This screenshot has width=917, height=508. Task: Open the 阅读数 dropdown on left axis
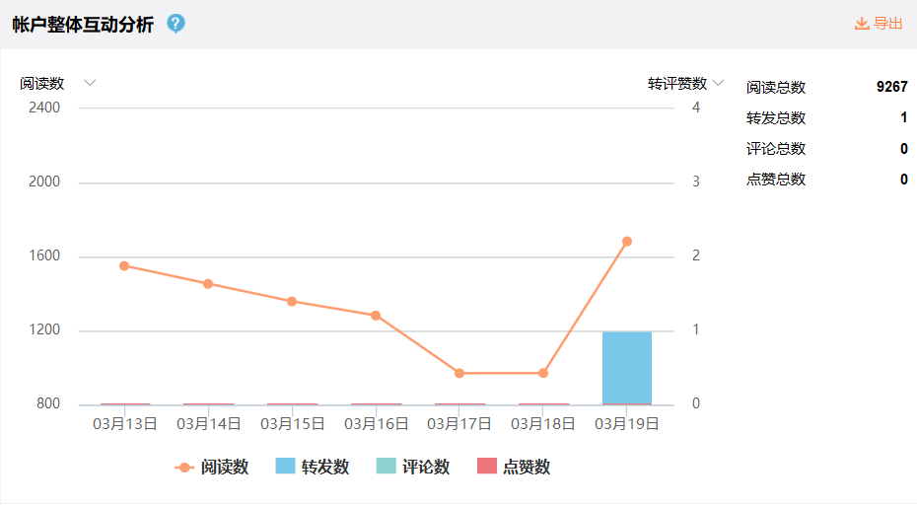[90, 83]
